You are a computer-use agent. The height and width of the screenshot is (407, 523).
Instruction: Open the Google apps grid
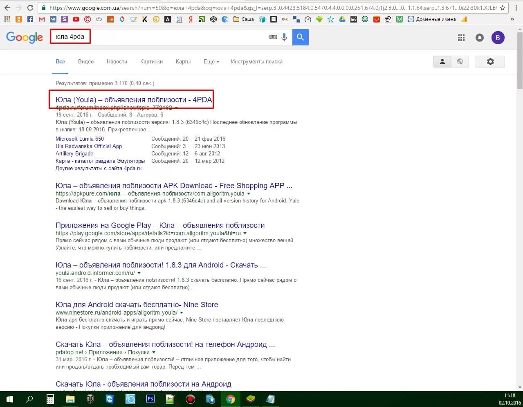pyautogui.click(x=461, y=38)
